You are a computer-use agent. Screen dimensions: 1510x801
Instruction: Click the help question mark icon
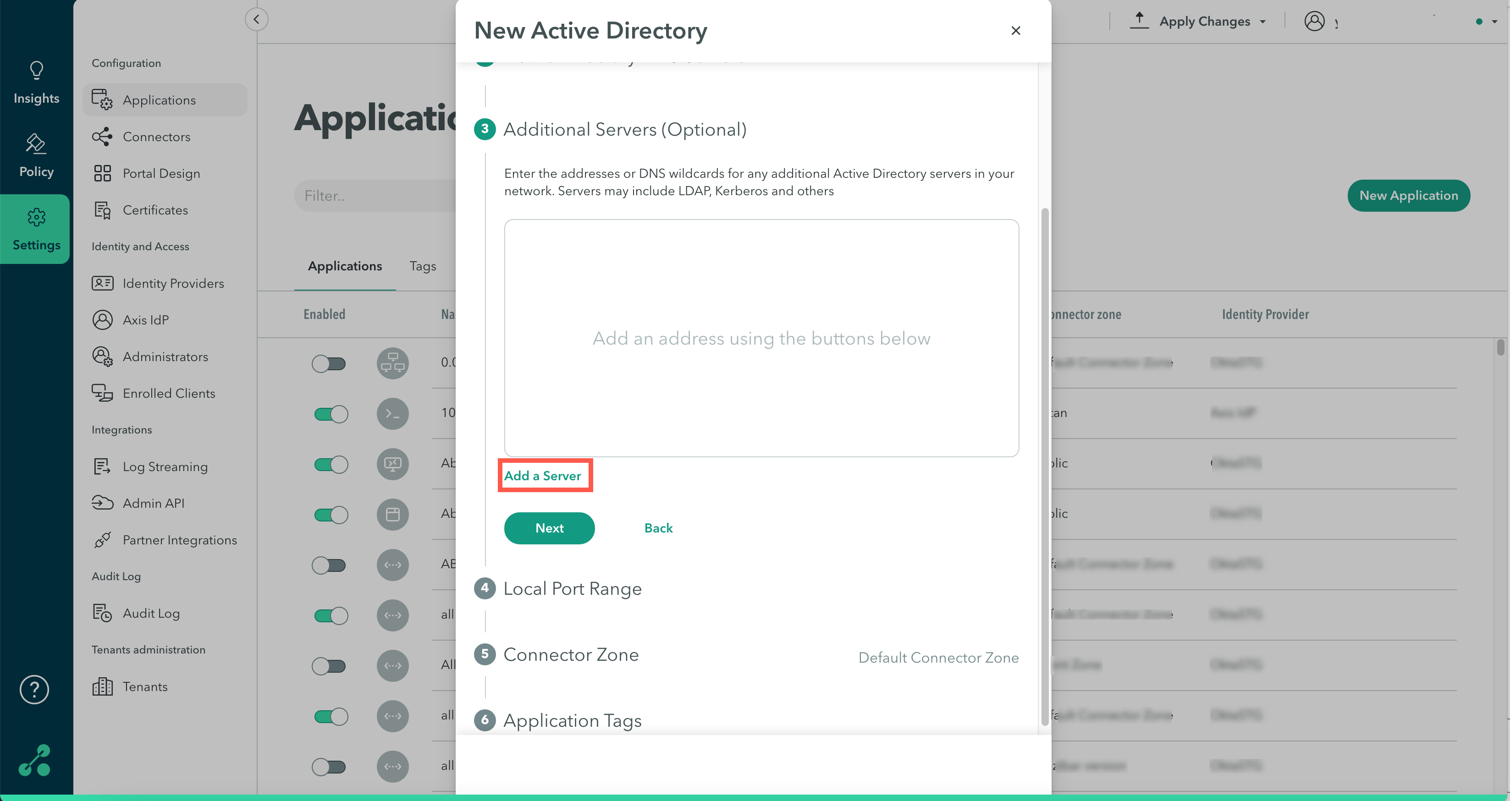(34, 690)
